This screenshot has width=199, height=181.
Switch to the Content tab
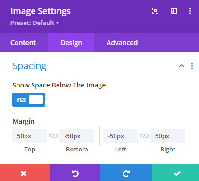pos(23,43)
